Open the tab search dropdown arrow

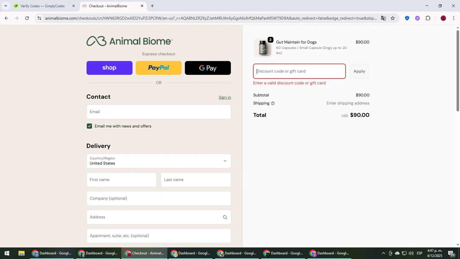[x=6, y=6]
